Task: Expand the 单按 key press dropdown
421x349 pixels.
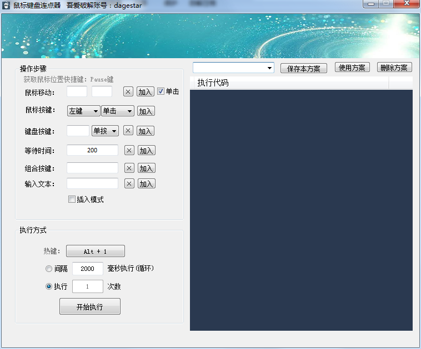Action: coord(105,131)
